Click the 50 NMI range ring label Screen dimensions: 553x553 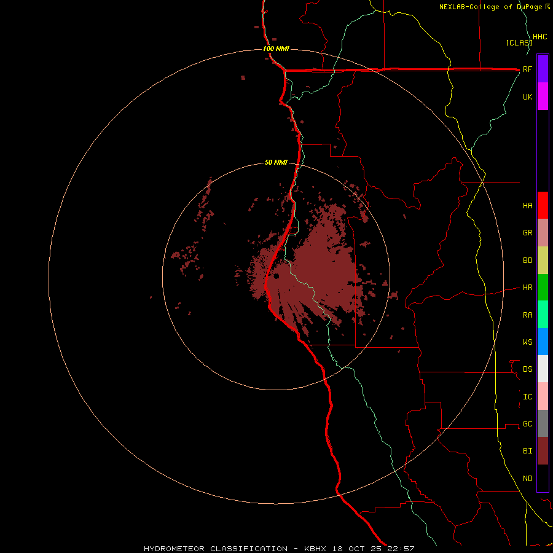[276, 162]
